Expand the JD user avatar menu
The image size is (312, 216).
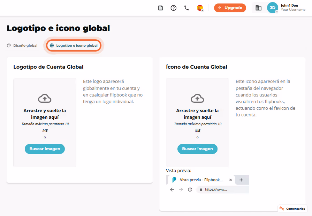coord(272,8)
